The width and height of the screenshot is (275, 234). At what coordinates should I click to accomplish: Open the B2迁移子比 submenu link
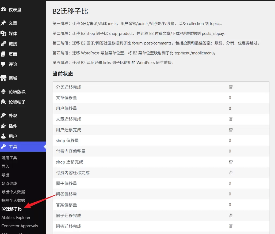click(12, 209)
